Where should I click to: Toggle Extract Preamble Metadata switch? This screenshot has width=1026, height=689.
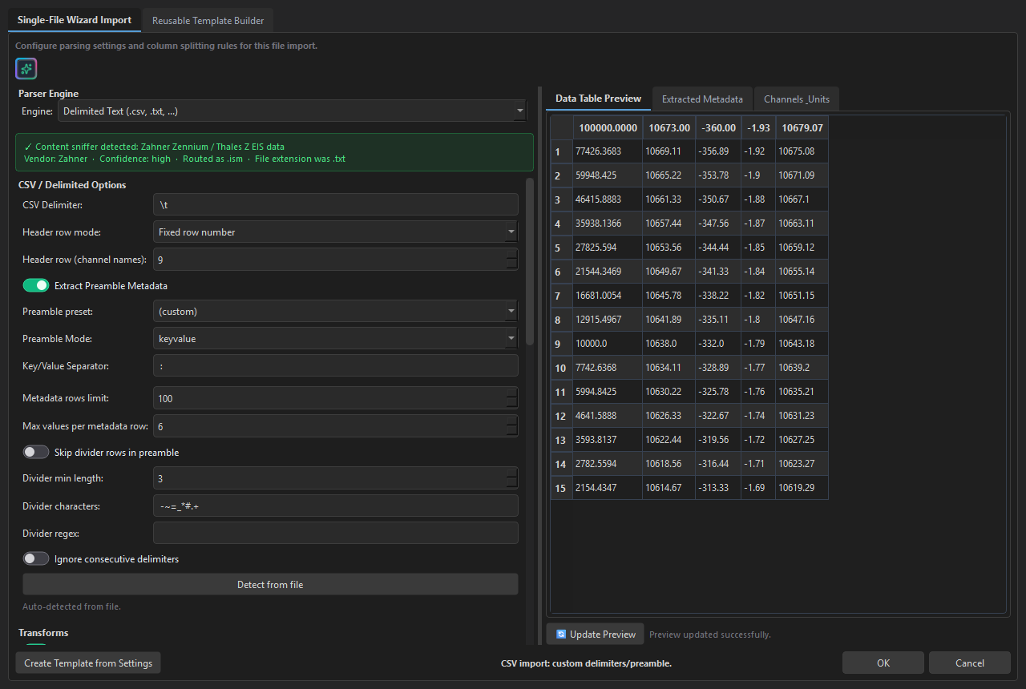36,285
